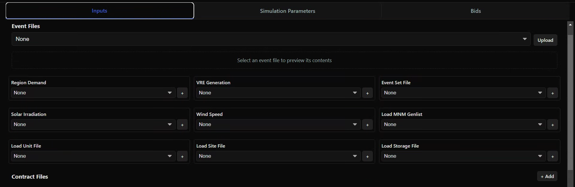Click the plus icon beside Load Unit File
The height and width of the screenshot is (187, 575).
[182, 157]
